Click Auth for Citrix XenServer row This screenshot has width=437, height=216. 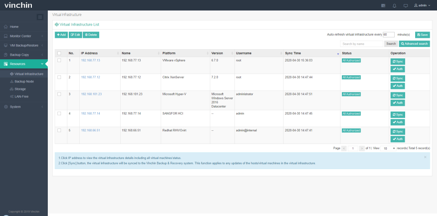(398, 86)
